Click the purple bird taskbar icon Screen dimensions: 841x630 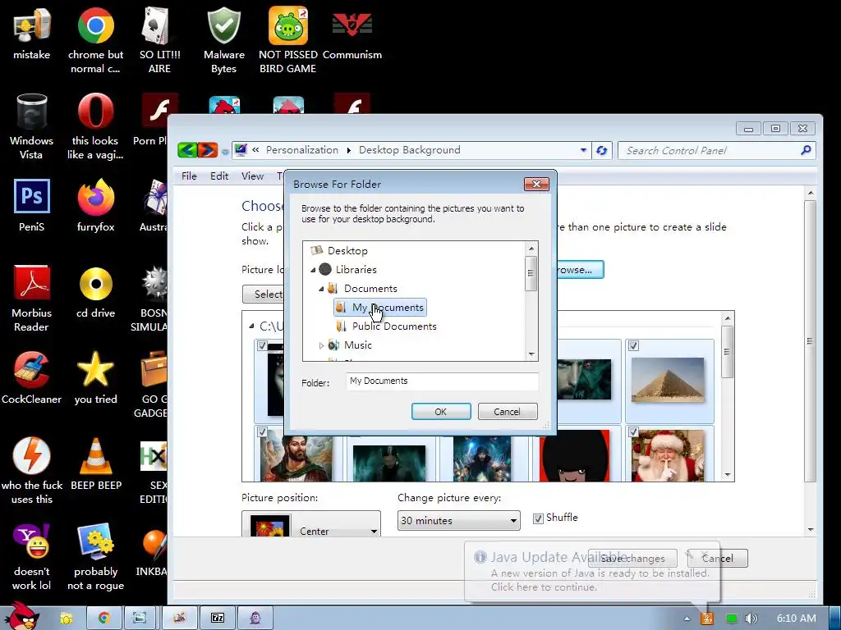pos(255,619)
